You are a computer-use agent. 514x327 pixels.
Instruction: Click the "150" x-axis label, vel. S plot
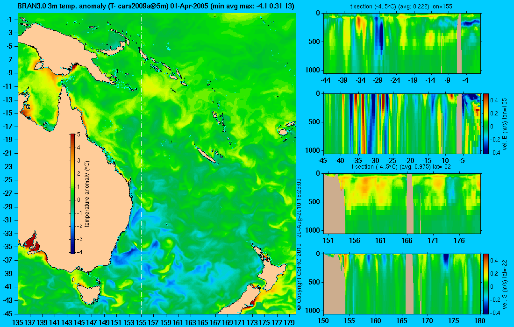[x=323, y=321]
